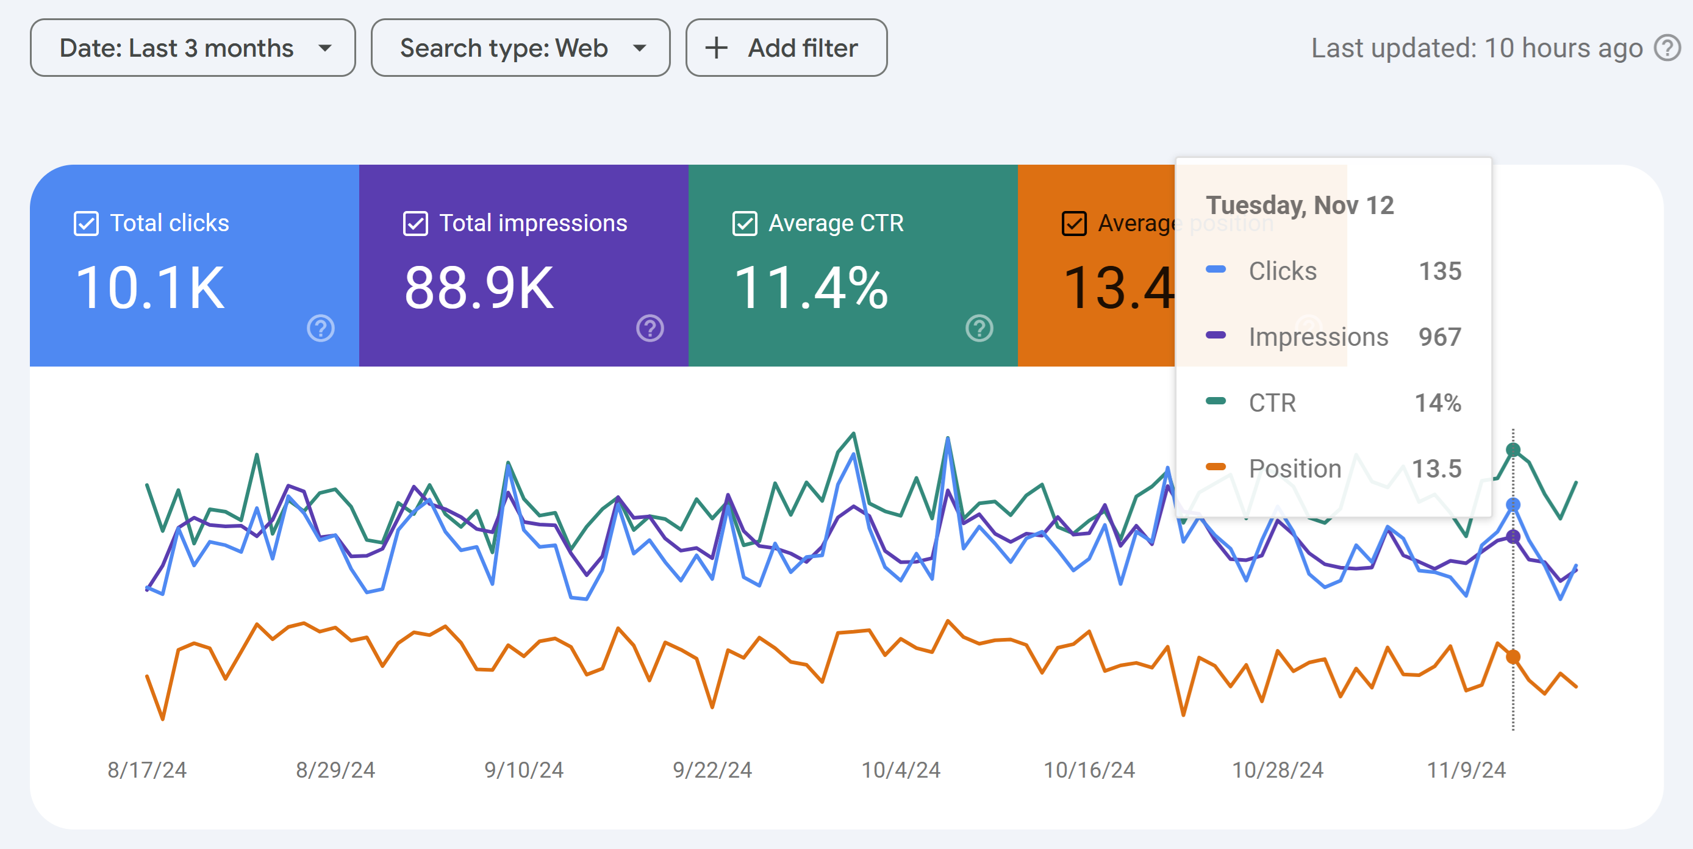The width and height of the screenshot is (1693, 849).
Task: Click the Clicks value 135 in tooltip
Action: pos(1440,271)
